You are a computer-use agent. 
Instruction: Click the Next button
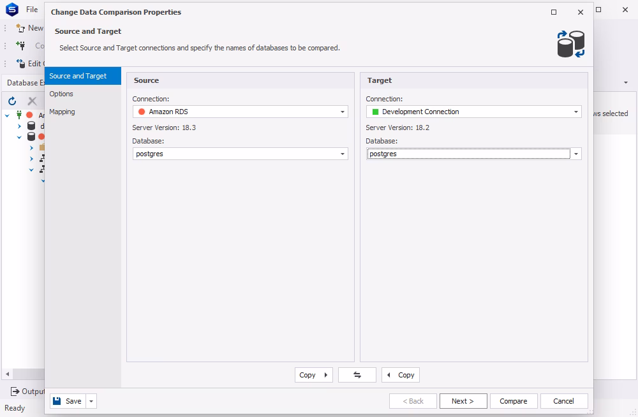coord(463,401)
